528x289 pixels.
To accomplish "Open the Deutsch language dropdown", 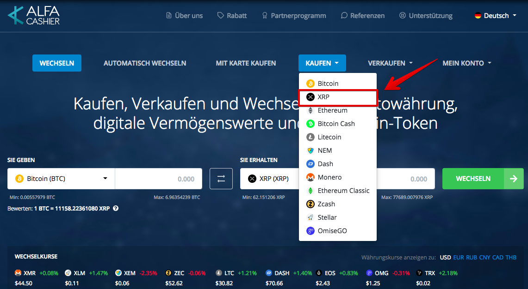I will pyautogui.click(x=495, y=15).
